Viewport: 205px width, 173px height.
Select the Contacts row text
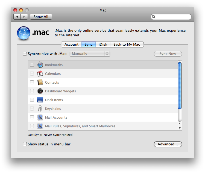[52, 83]
